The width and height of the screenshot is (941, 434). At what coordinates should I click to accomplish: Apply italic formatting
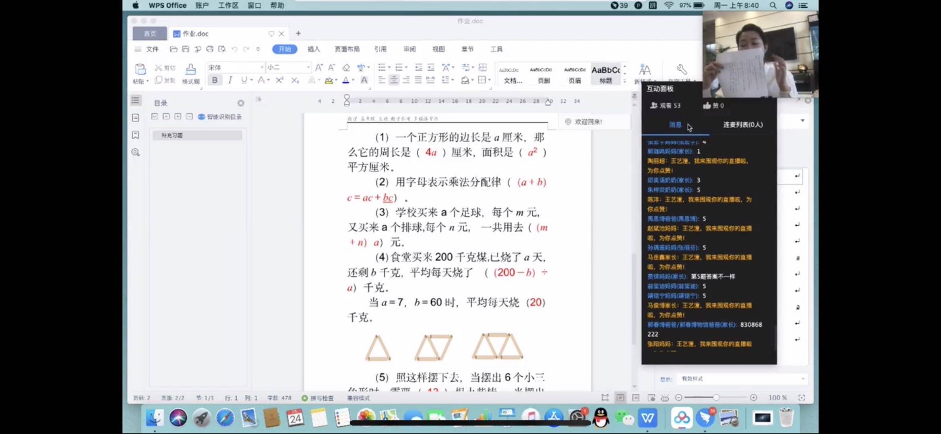click(x=230, y=80)
